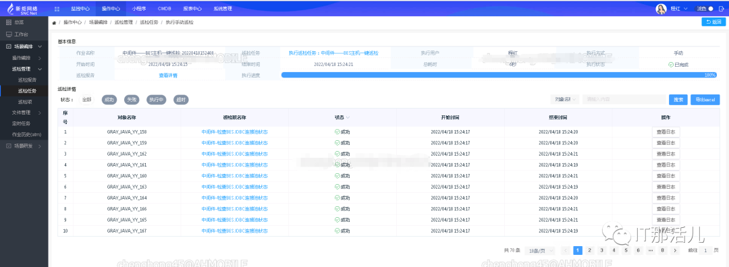Click the home breadcrumb icon
Viewport: 729px width, 267px height.
[x=54, y=22]
